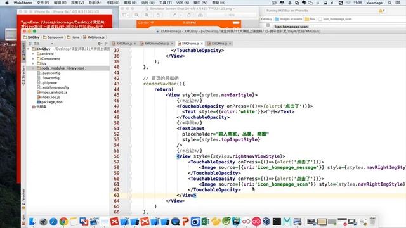Switch to the XMGMine.js editor tab
Screen dimensions: 406x228
[x=219, y=44]
